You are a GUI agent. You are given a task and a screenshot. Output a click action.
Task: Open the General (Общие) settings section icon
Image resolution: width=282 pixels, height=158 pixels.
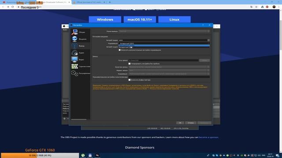point(74,32)
